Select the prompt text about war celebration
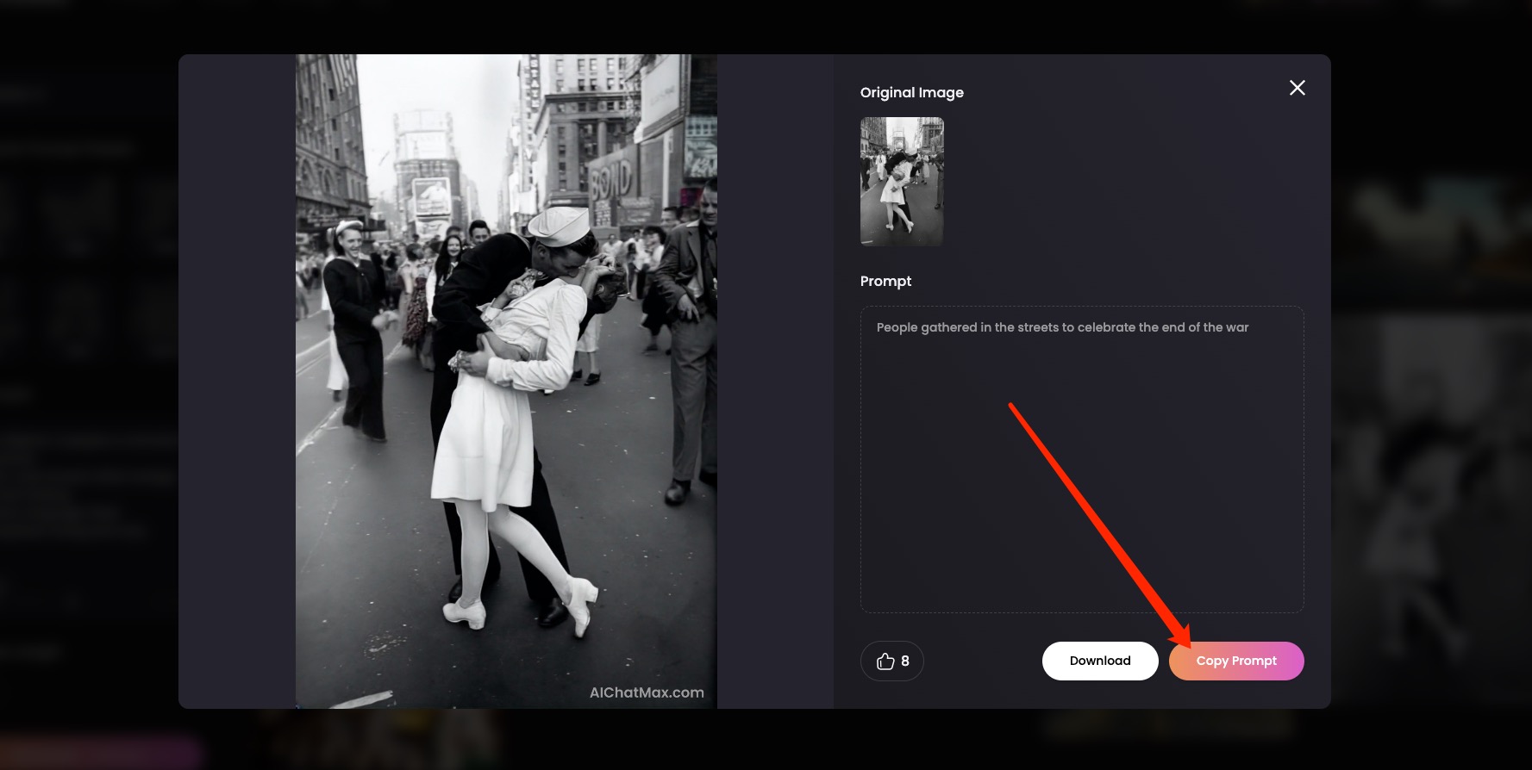This screenshot has height=770, width=1532. (1062, 327)
